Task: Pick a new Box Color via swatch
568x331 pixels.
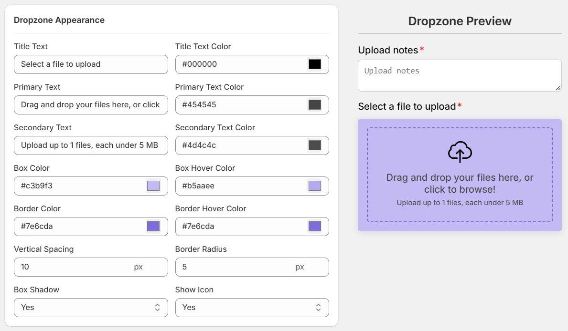Action: [153, 186]
